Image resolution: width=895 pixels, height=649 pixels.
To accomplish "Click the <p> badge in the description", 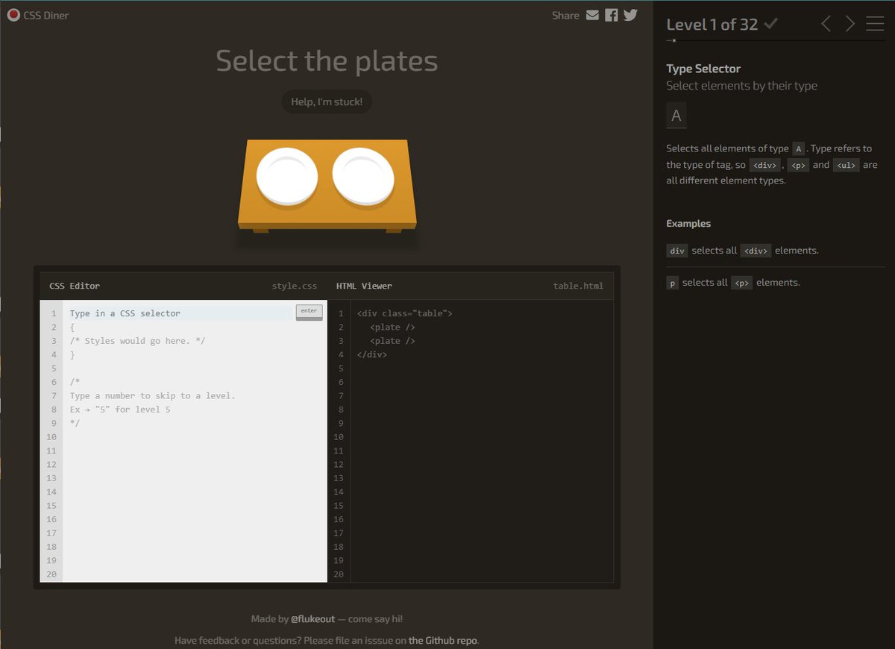I will coord(798,165).
